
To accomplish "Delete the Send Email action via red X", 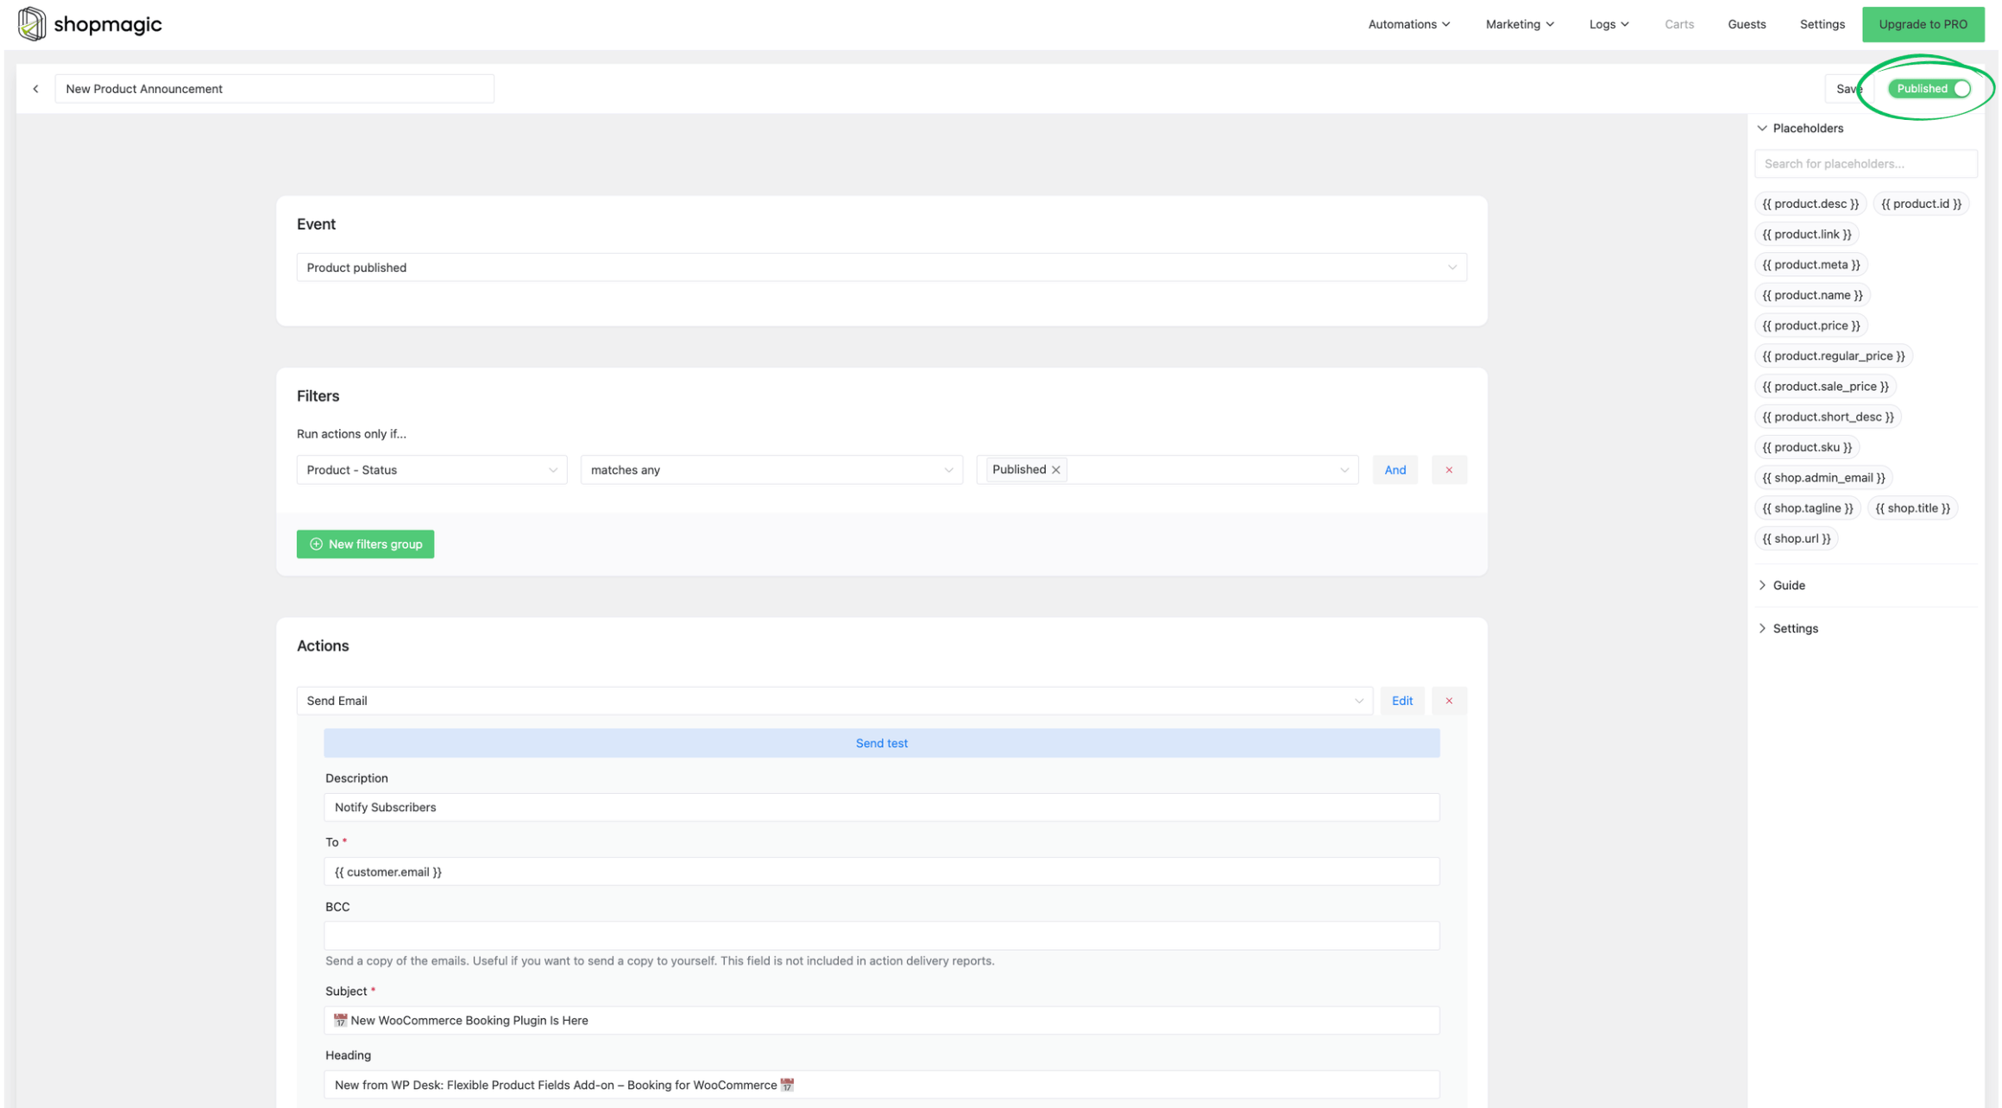I will point(1449,700).
